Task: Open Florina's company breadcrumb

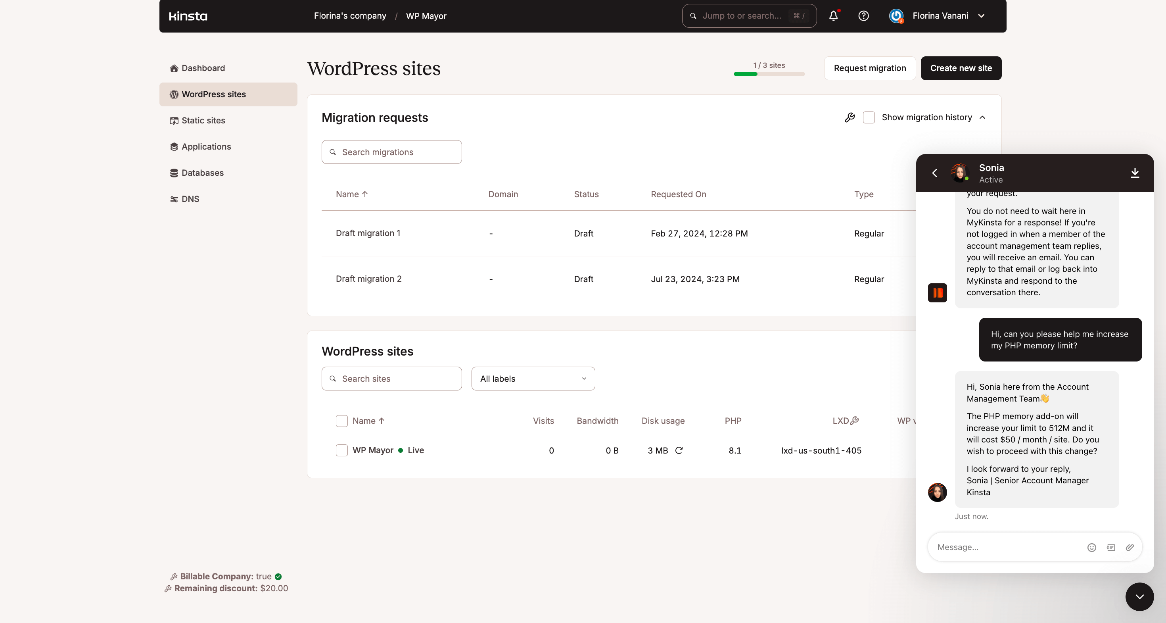Action: [350, 16]
